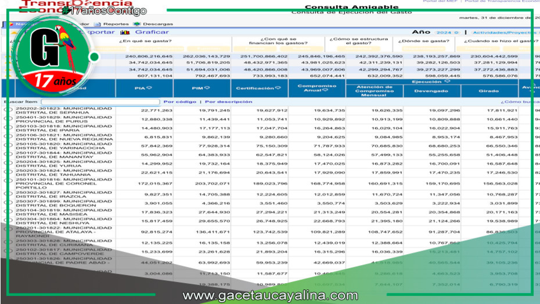The width and height of the screenshot is (540, 304).
Task: Click the total PIM value 262,036,143,729
Action: pyautogui.click(x=206, y=56)
